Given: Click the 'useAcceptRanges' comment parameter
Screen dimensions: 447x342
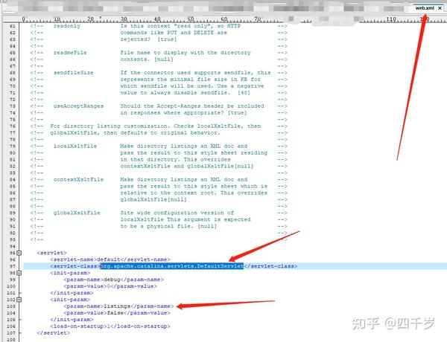Looking at the screenshot, I should [78, 106].
